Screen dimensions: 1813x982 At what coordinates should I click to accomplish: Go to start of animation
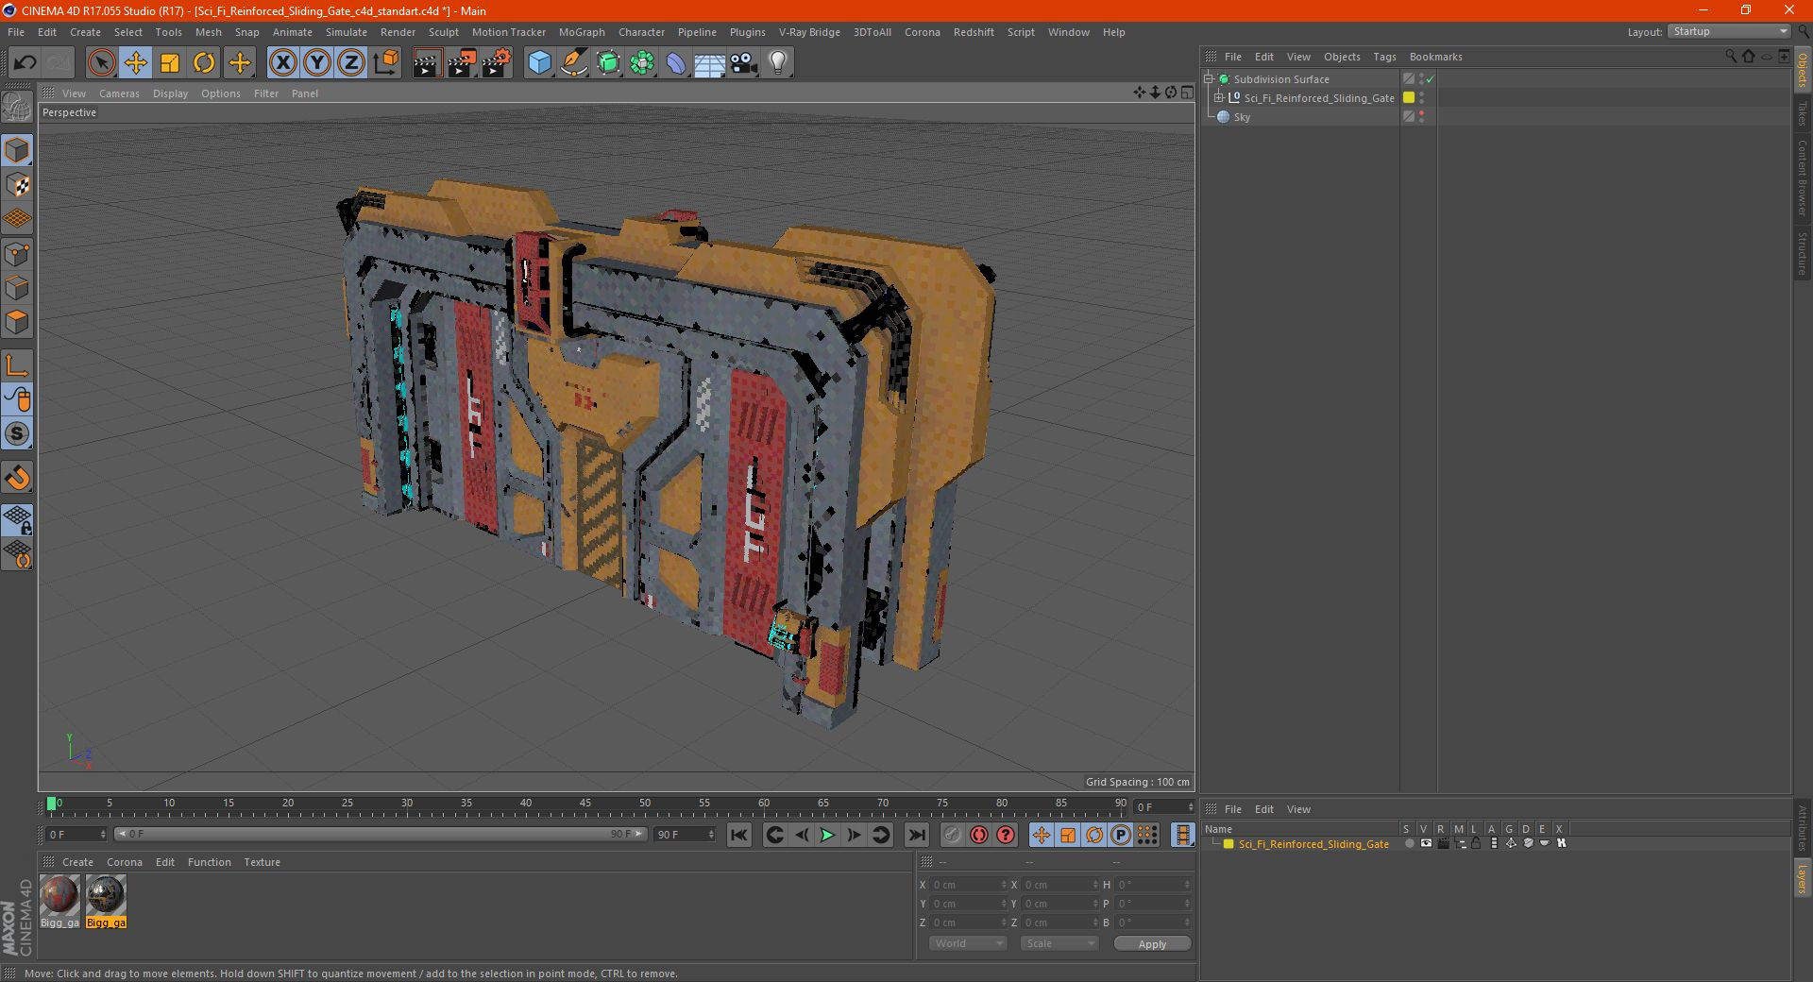click(739, 835)
